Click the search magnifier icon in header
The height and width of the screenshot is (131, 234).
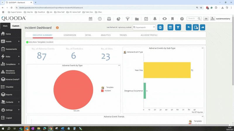[x=199, y=19]
